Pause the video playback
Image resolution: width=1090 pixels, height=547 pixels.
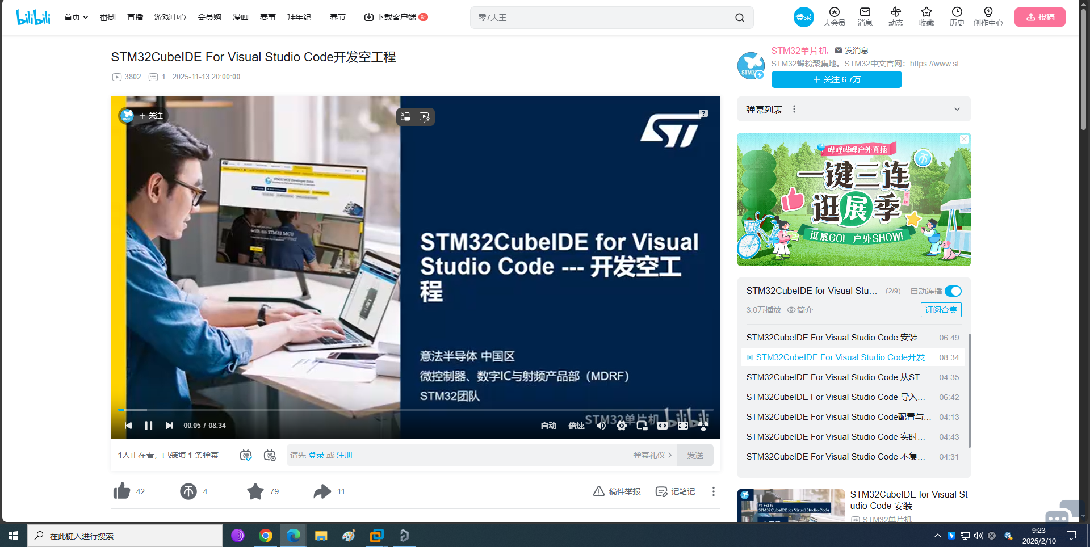(149, 426)
